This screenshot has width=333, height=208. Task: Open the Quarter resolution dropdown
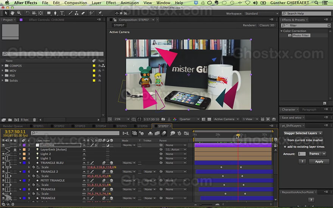pyautogui.click(x=189, y=119)
